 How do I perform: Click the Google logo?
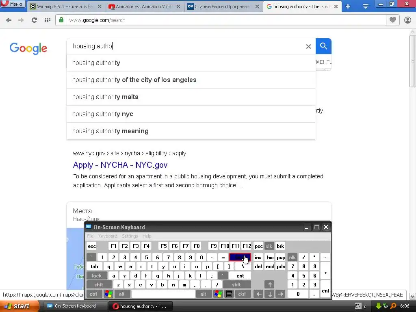(x=28, y=48)
